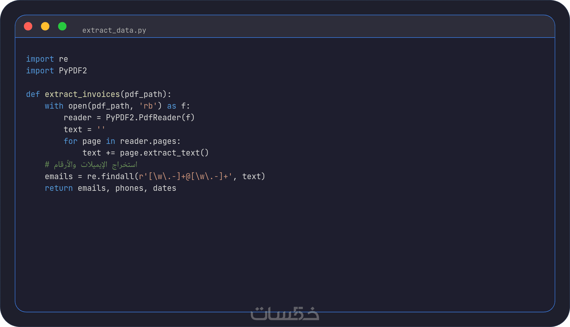Click PyPDF2.PdfReader(f) call
The width and height of the screenshot is (570, 327).
150,118
